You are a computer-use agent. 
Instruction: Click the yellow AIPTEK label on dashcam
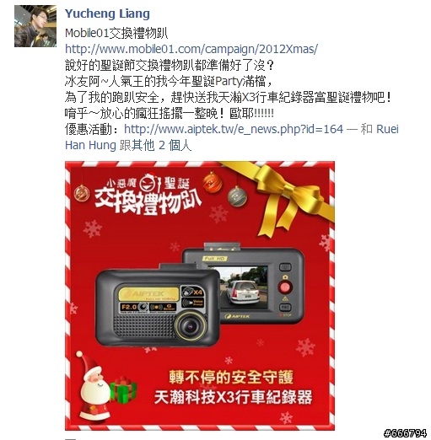(148, 293)
